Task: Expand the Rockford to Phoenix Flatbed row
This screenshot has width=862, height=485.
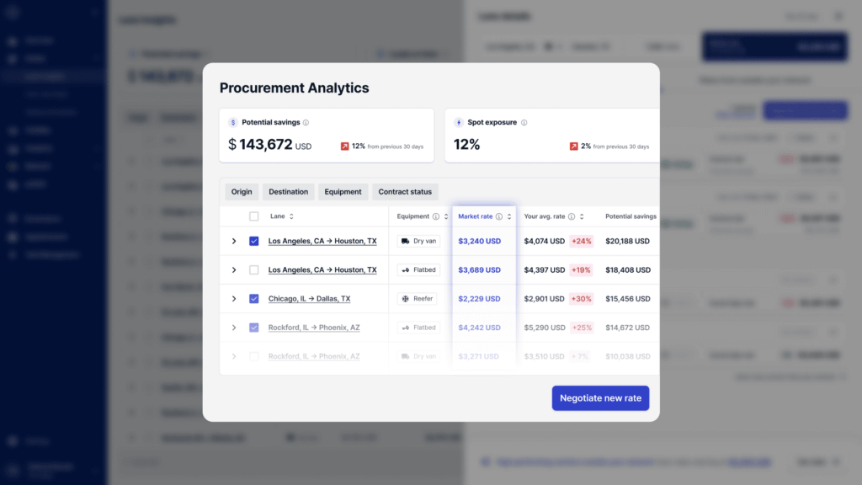Action: [x=234, y=328]
